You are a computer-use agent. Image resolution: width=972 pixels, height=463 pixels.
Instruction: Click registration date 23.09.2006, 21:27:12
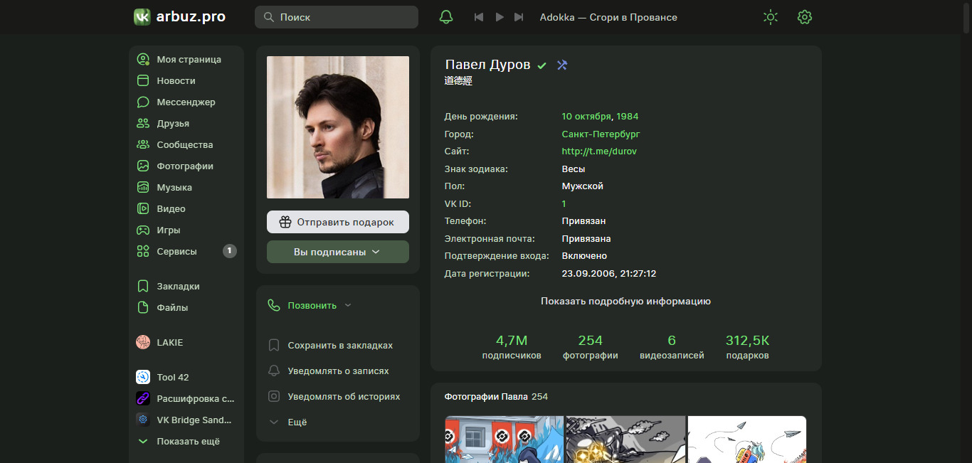[x=609, y=274]
